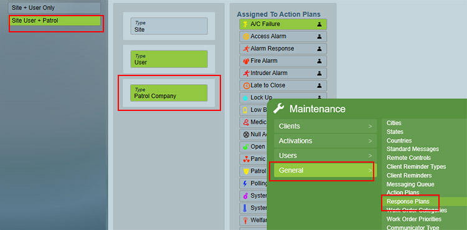Expand the Users submenu arrow
Viewport: 467px width, 230px height.
370,156
